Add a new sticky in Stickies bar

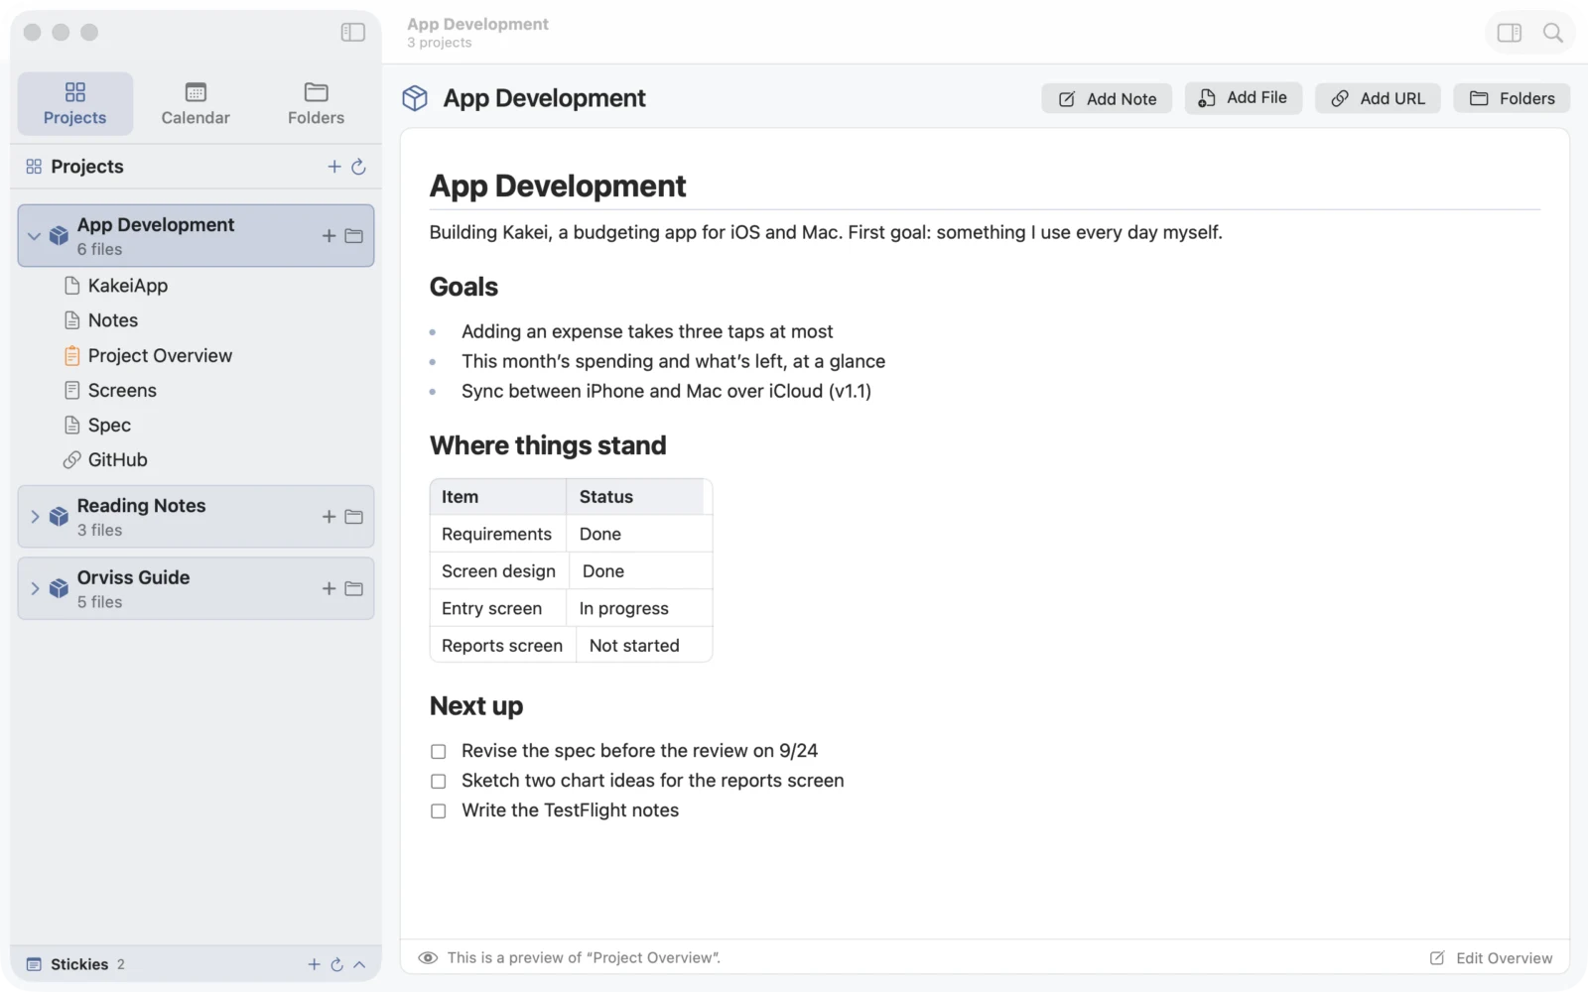(314, 964)
